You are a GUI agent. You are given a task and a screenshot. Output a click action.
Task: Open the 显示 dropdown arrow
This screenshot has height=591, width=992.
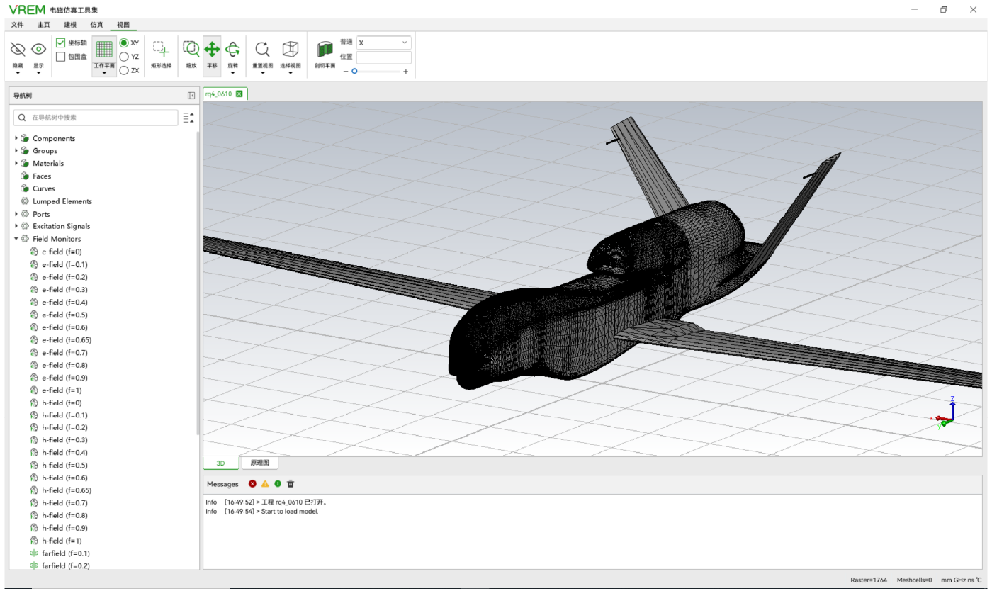click(38, 73)
